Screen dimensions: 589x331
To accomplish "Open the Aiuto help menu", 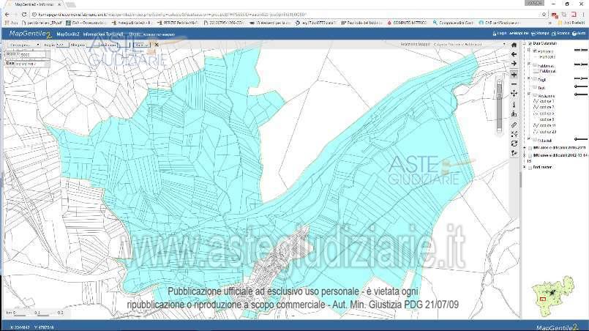I will click(x=578, y=34).
